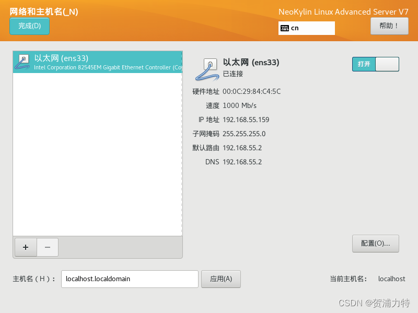Click the current hostname value localhost

[391, 279]
